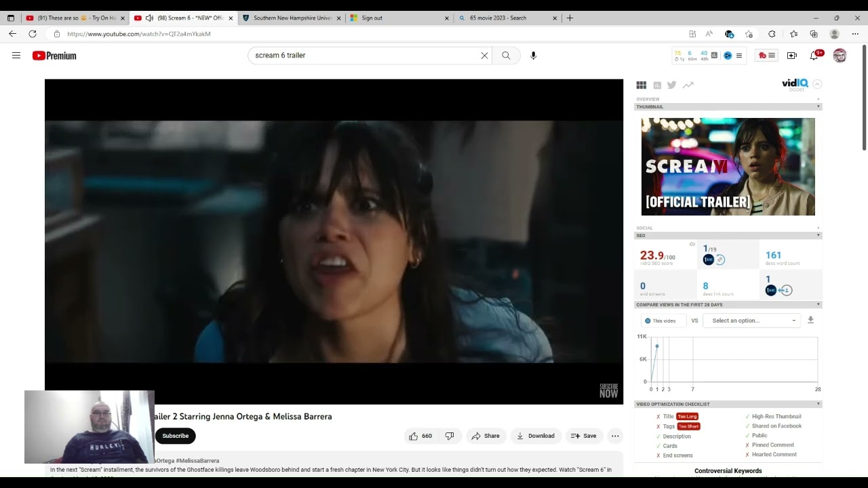Open browser Collections icon
868x488 pixels.
[x=814, y=34]
